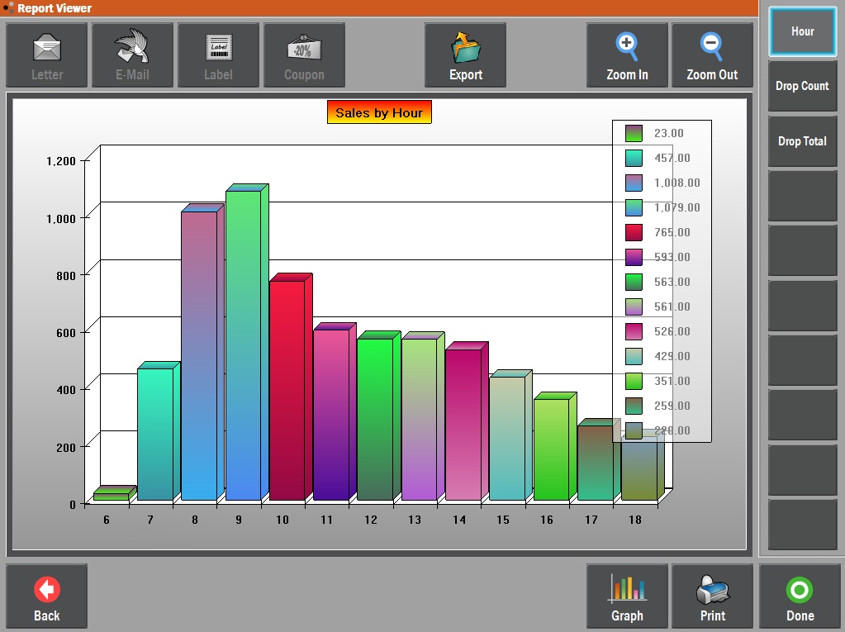Viewport: 845px width, 632px height.
Task: Click legend swatch for 351.00
Action: click(634, 381)
